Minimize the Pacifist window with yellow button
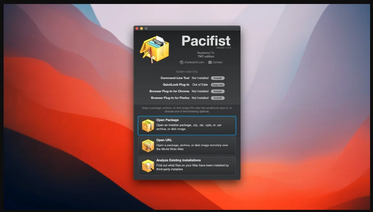This screenshot has width=373, height=212. pyautogui.click(x=142, y=29)
